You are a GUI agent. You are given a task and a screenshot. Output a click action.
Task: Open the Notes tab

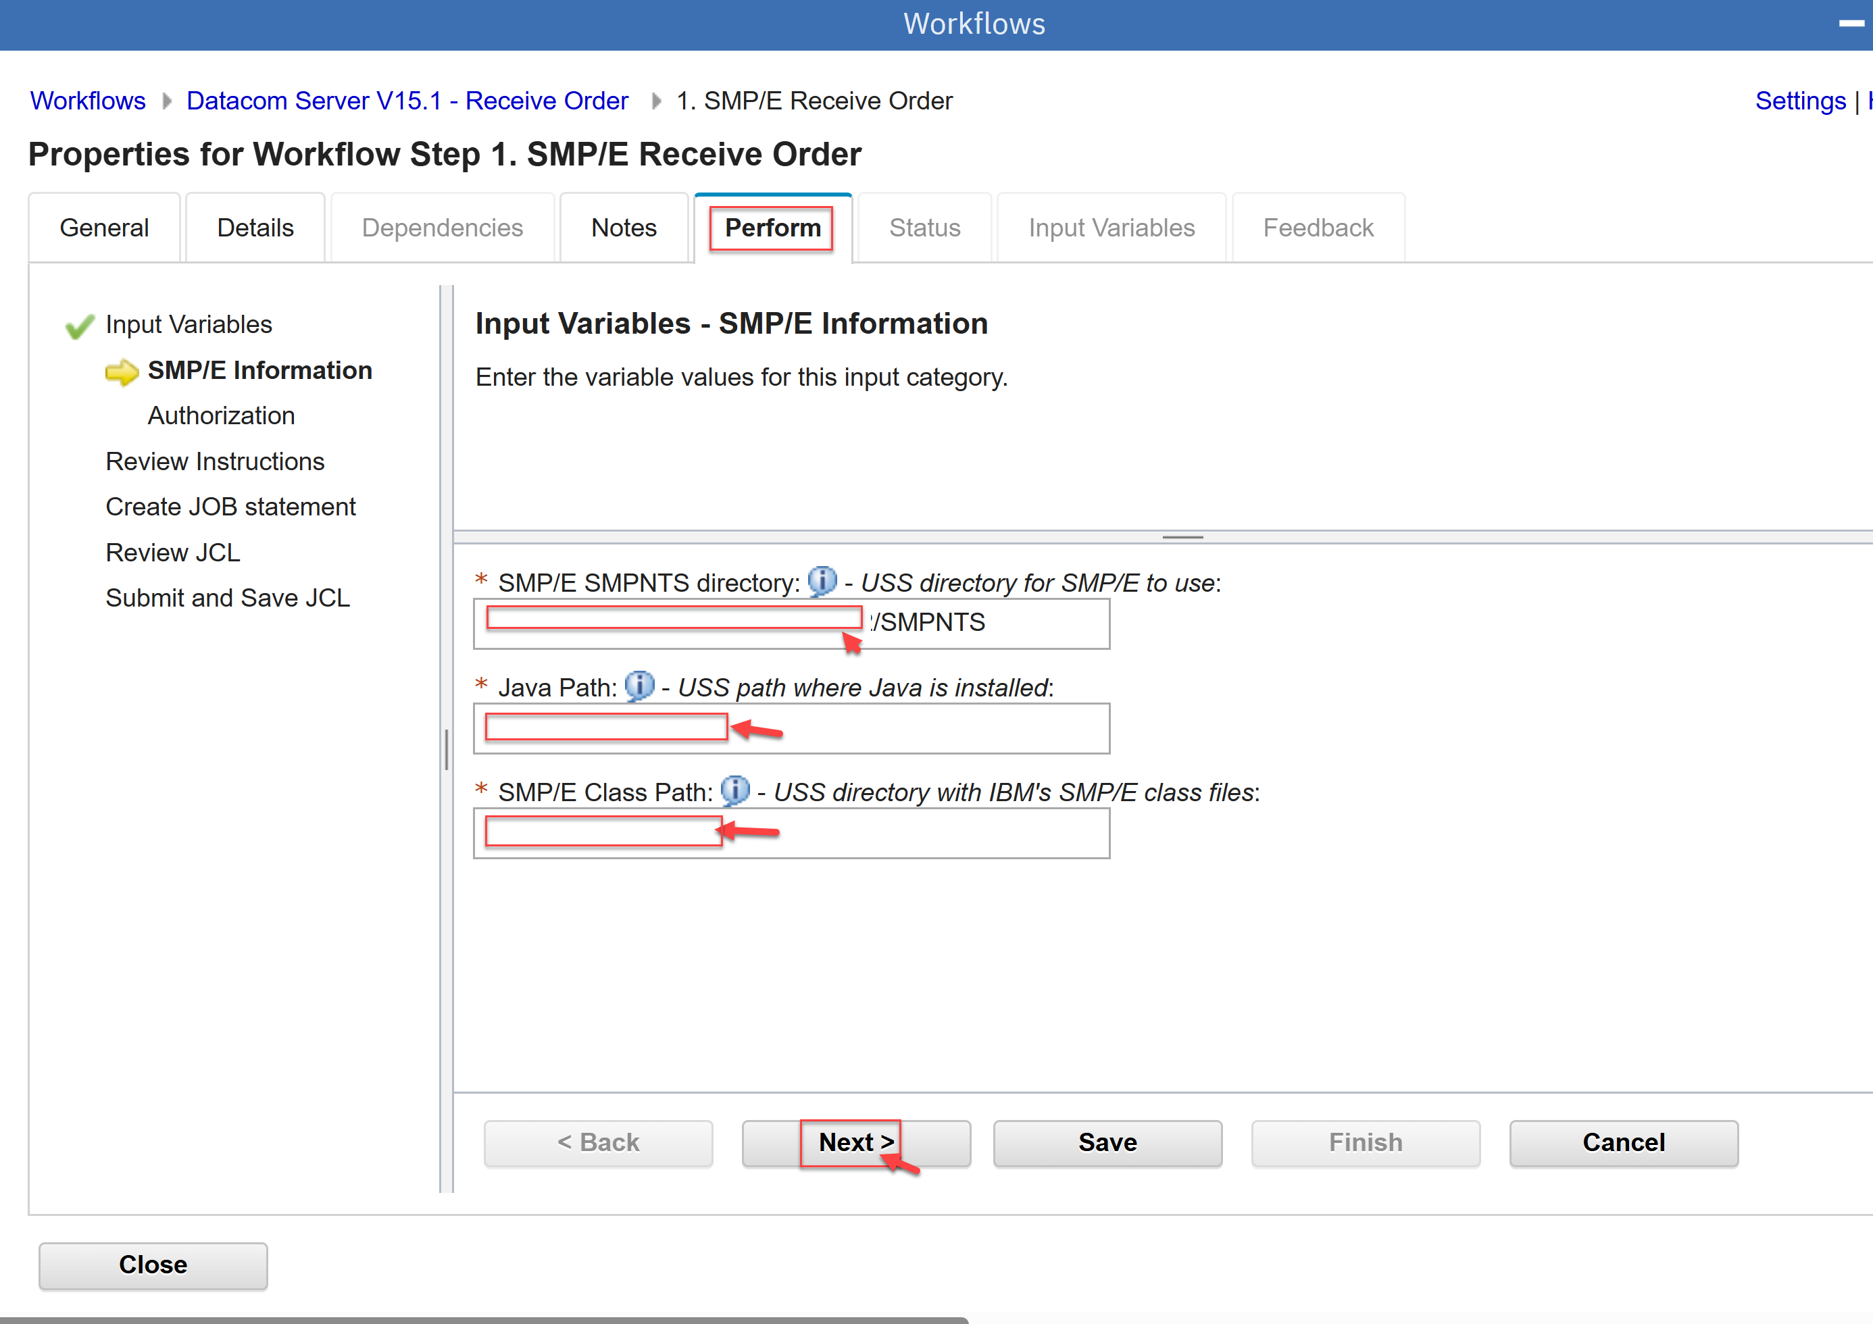[623, 228]
